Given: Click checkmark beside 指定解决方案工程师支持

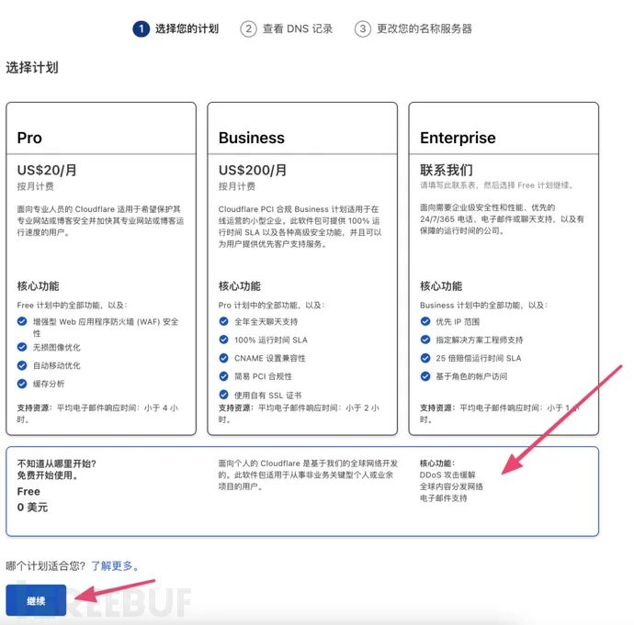Looking at the screenshot, I should pyautogui.click(x=425, y=340).
